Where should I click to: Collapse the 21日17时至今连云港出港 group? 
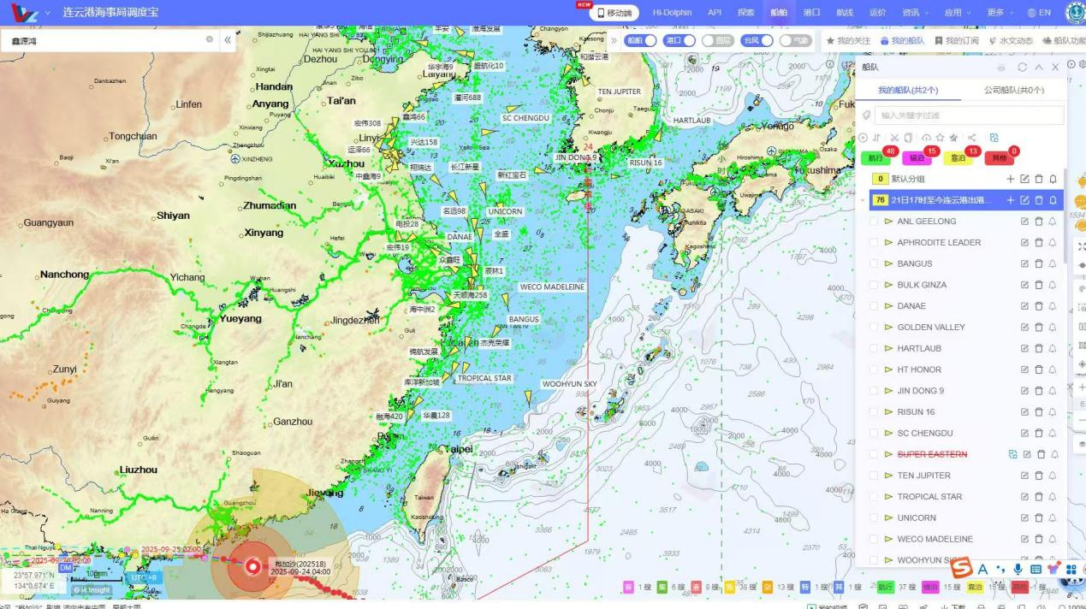tap(863, 200)
